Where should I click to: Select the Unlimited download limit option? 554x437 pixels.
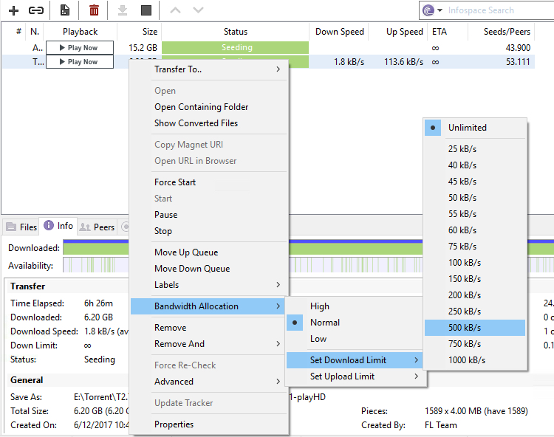(467, 128)
